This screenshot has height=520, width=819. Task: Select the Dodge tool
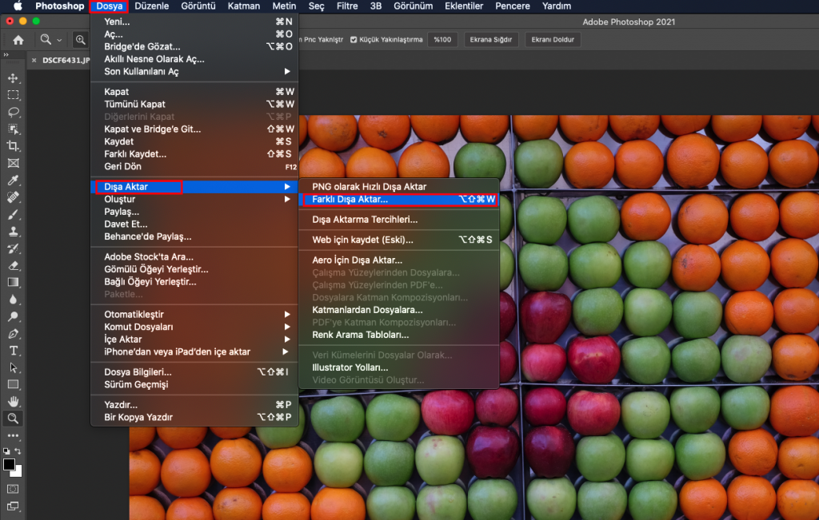tap(13, 316)
